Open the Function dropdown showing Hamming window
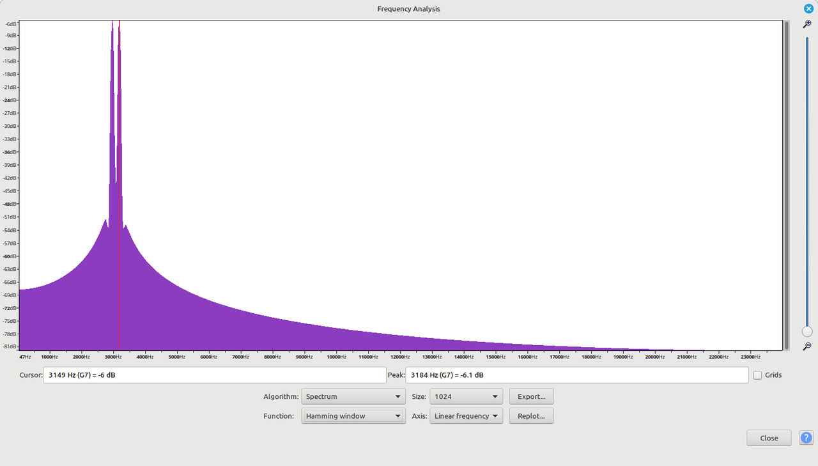The width and height of the screenshot is (818, 466). point(353,416)
